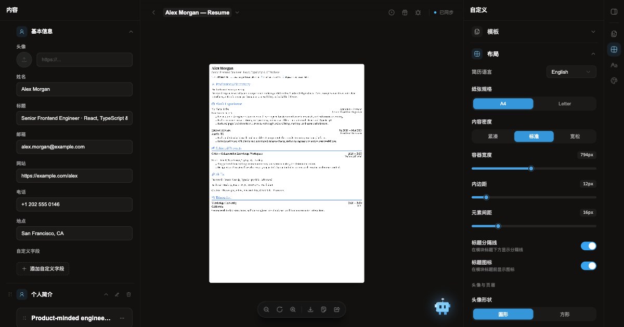624x327 pixels.
Task: Open the template section from the side rail
Action: 614,34
